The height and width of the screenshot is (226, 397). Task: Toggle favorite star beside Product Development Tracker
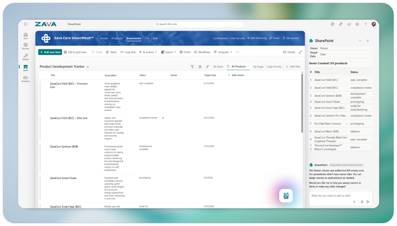88,67
